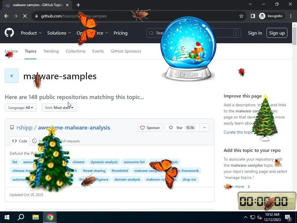Open the 'threatintel' topic tag
This screenshot has width=297, height=223.
[x=120, y=171]
